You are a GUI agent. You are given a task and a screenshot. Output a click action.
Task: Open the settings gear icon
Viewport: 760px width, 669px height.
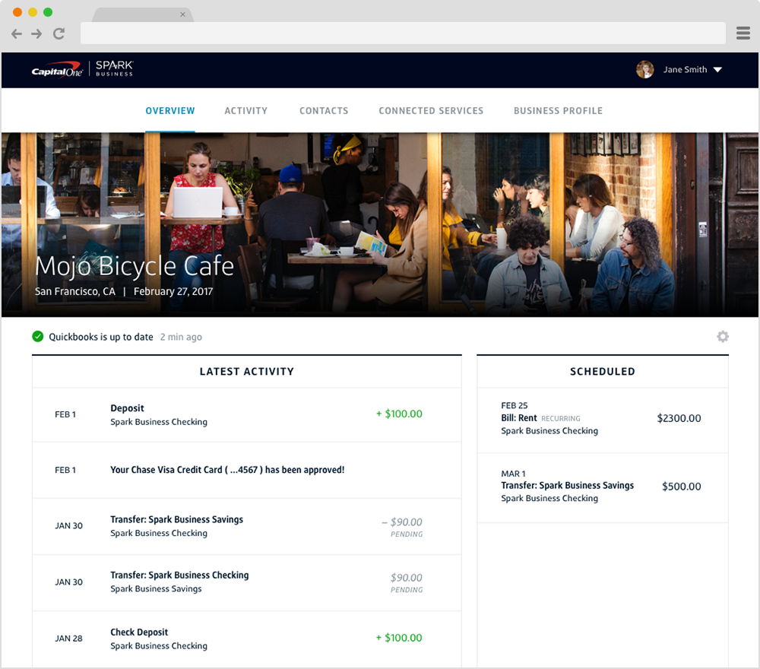point(722,337)
